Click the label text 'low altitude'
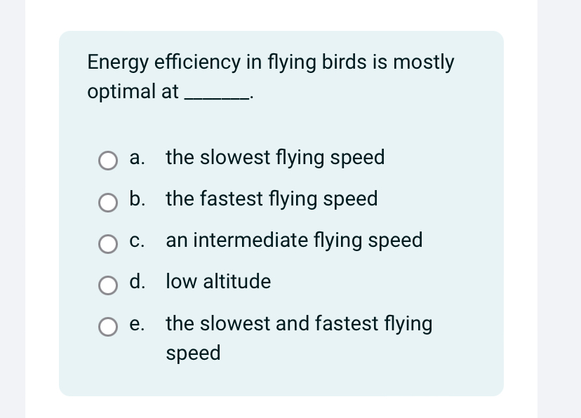The height and width of the screenshot is (418, 581). coord(218,282)
